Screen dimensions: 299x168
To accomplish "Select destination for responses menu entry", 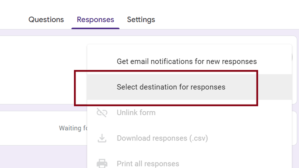I will pyautogui.click(x=171, y=87).
